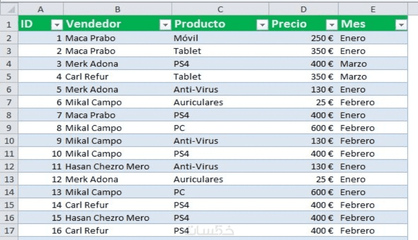Click the cell containing Hasan Chezro Mero in row 12
This screenshot has height=240, width=418.
(x=107, y=166)
